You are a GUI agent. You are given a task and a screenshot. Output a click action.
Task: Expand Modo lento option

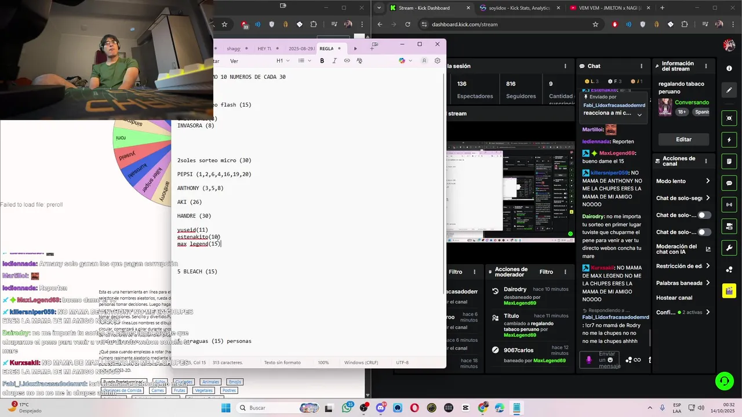[x=707, y=181]
